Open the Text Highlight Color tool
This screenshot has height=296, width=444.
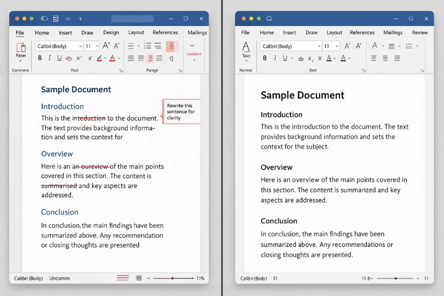pyautogui.click(x=100, y=58)
